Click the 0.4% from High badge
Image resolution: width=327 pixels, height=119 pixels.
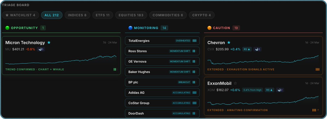(252, 90)
